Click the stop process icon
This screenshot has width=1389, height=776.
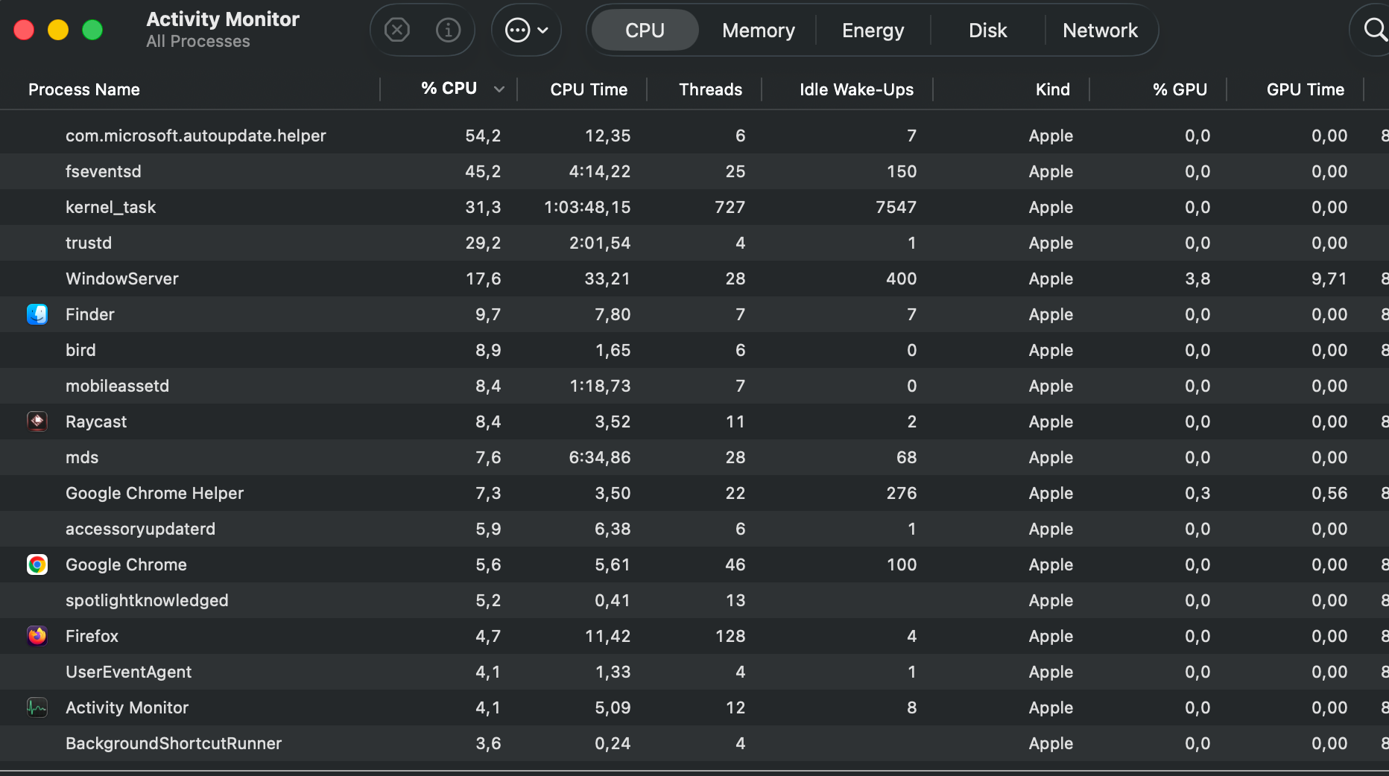click(396, 30)
